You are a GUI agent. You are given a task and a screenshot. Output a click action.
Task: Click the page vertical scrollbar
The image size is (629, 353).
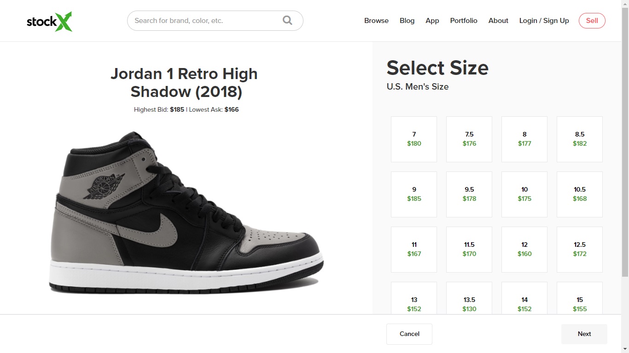click(625, 138)
